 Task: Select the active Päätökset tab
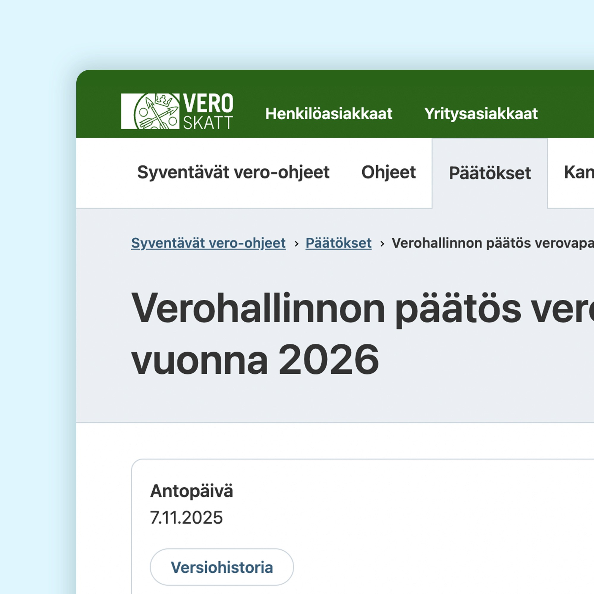489,173
